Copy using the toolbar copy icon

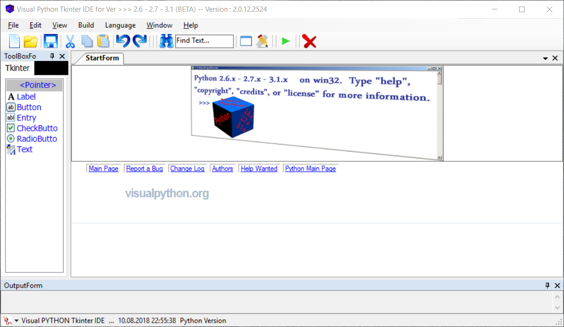point(87,41)
